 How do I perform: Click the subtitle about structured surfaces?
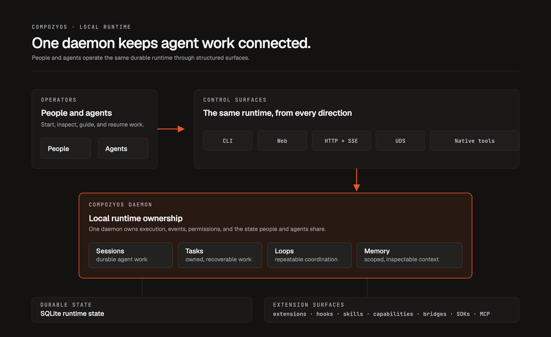[141, 58]
